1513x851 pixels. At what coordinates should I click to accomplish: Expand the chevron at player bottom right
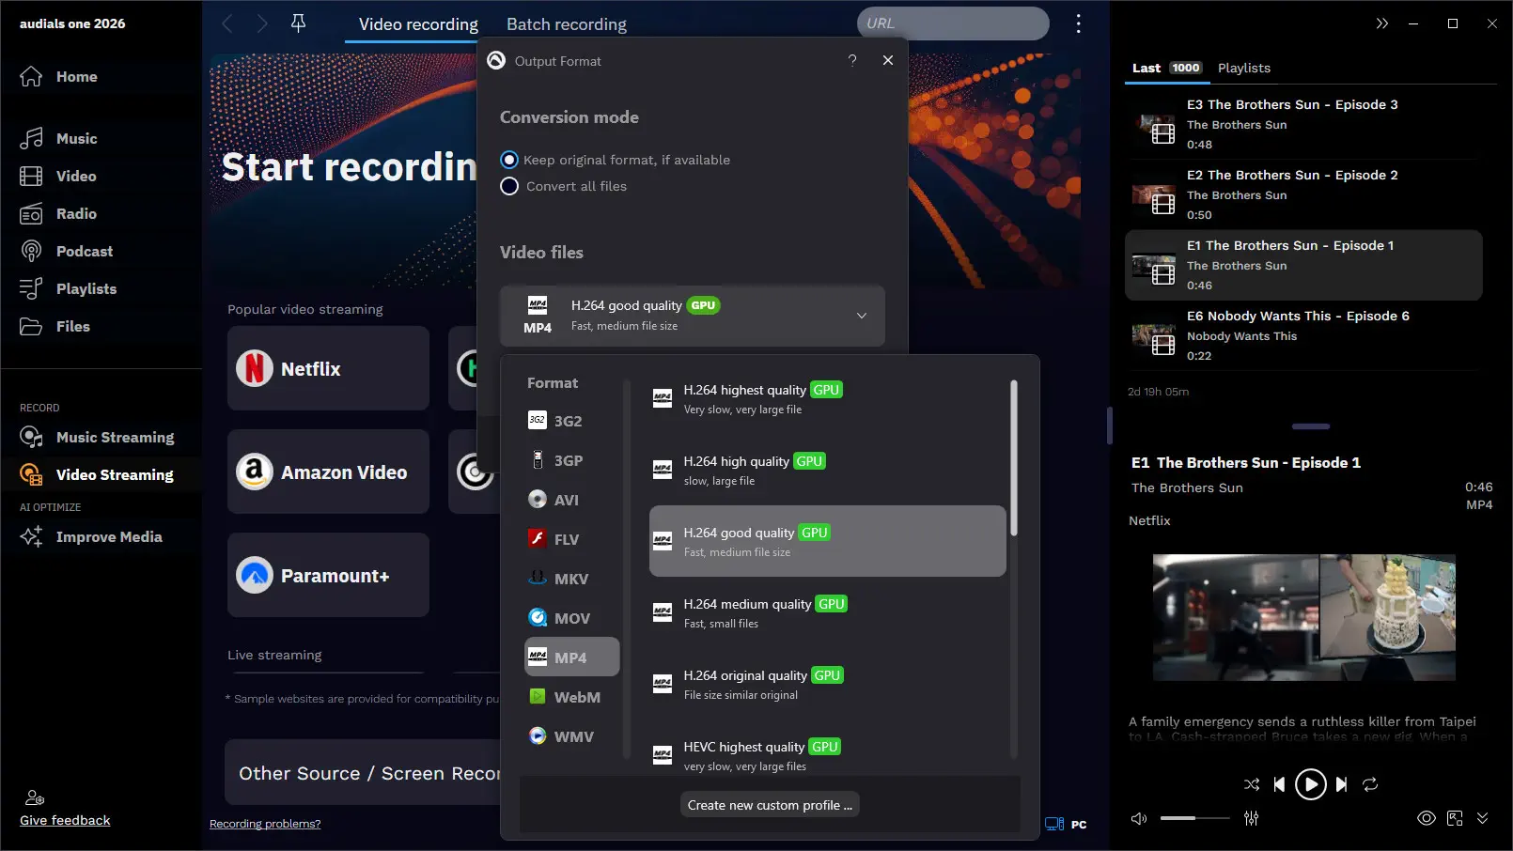click(x=1482, y=818)
